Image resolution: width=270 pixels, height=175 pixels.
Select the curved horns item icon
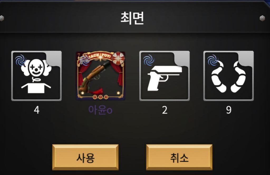click(x=229, y=76)
